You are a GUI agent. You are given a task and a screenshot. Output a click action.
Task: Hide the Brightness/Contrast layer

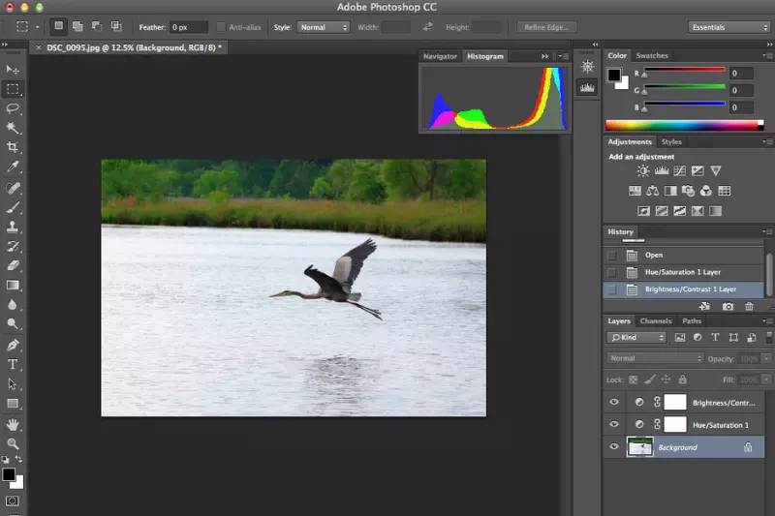[x=614, y=402]
